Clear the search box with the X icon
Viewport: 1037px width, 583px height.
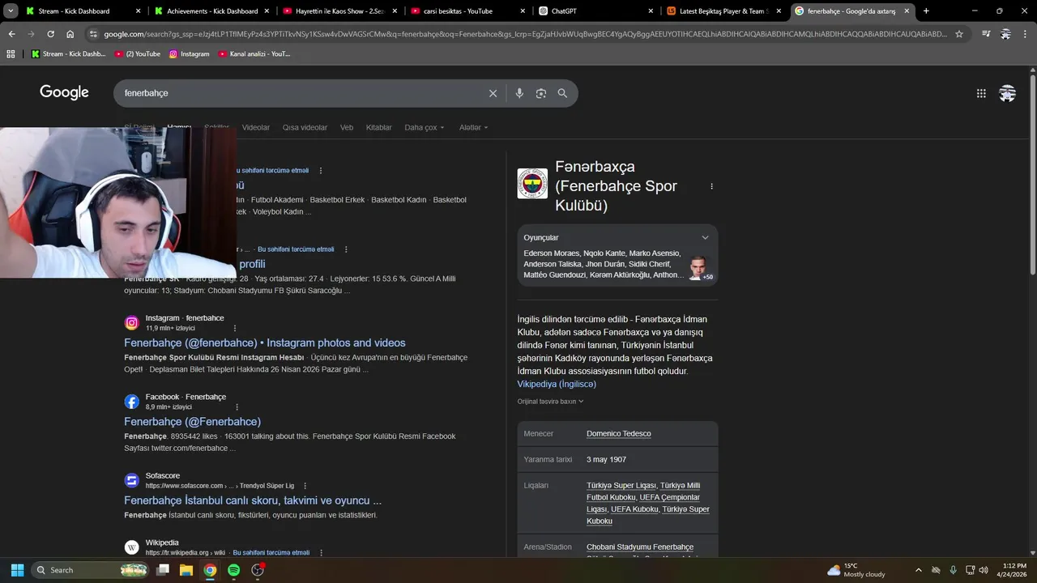pos(493,93)
